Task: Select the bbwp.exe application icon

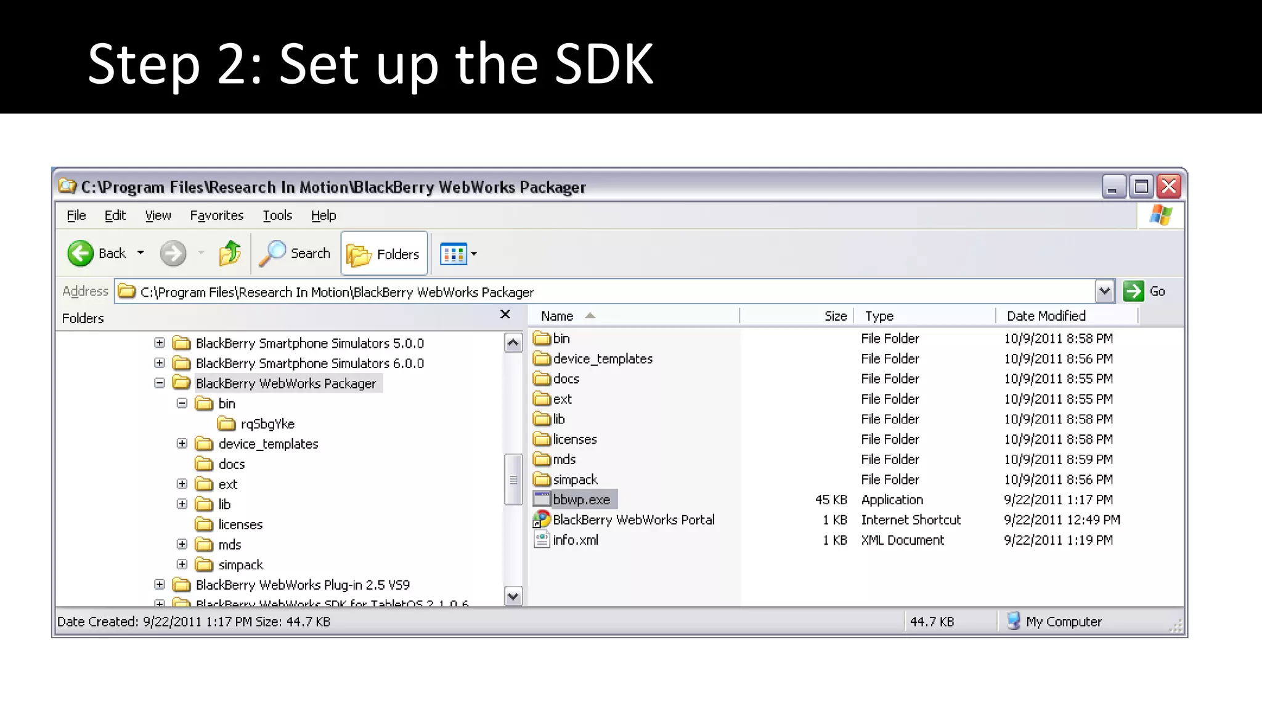Action: [x=542, y=499]
